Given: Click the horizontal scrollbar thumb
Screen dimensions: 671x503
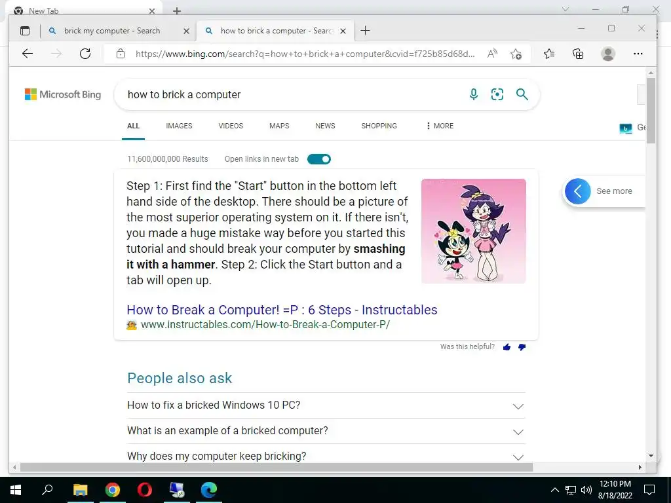Looking at the screenshot, I should coord(277,468).
